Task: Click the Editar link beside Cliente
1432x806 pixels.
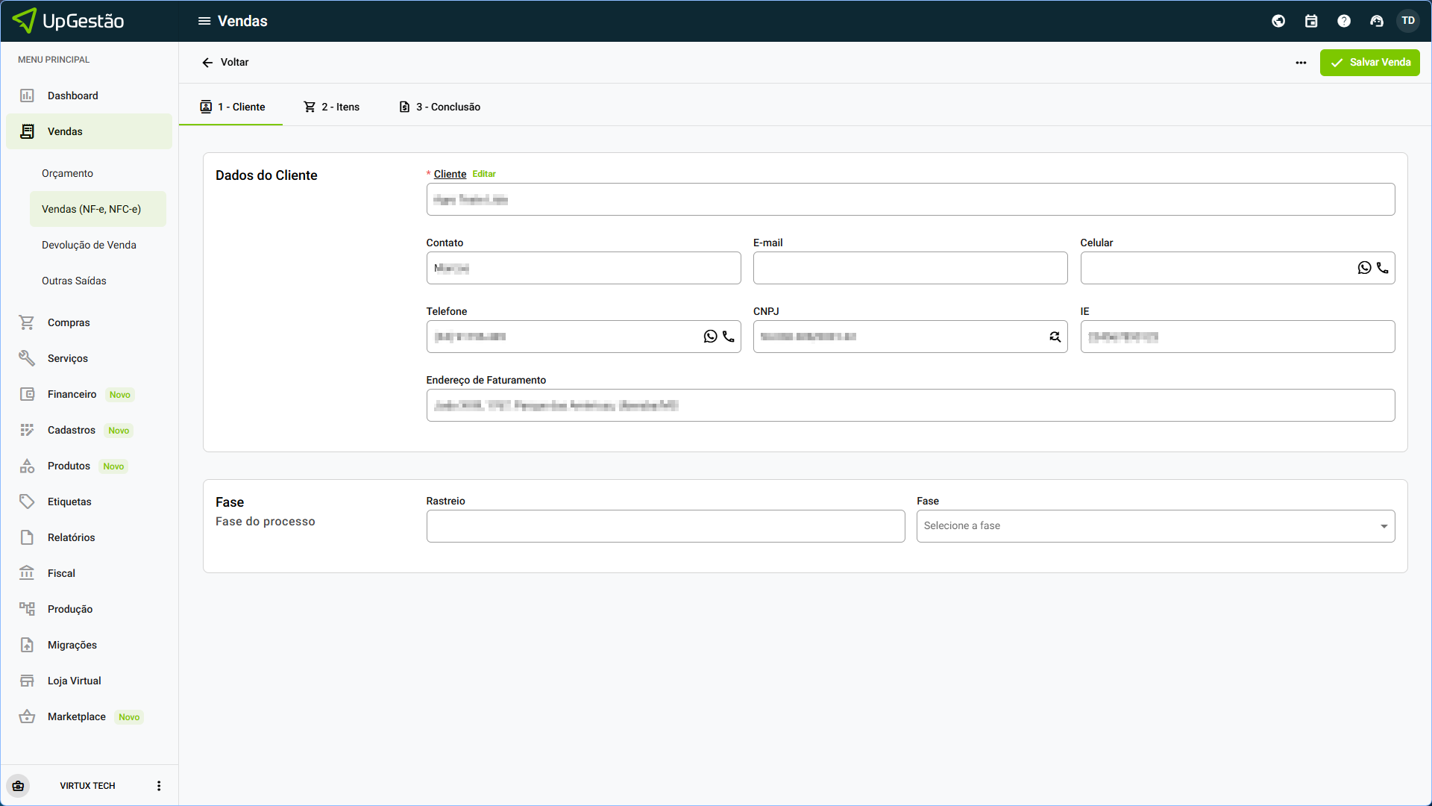Action: pyautogui.click(x=484, y=174)
